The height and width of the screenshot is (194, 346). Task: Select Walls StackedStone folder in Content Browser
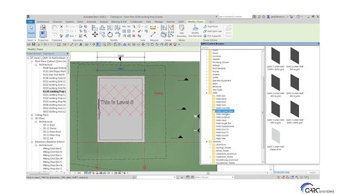pos(223,127)
